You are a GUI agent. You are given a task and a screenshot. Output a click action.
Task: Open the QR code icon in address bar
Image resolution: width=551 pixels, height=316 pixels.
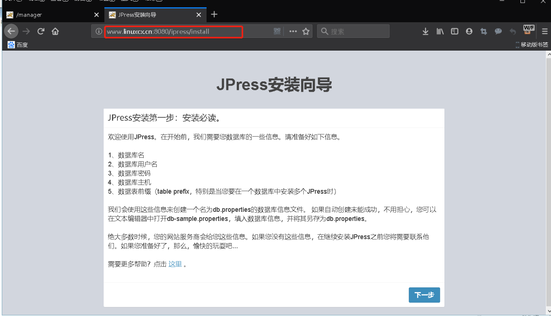click(x=277, y=31)
